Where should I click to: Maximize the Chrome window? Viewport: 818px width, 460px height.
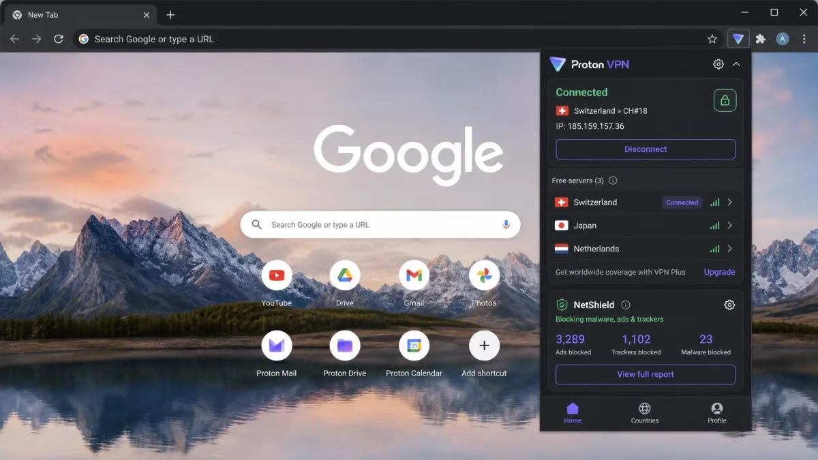(774, 12)
